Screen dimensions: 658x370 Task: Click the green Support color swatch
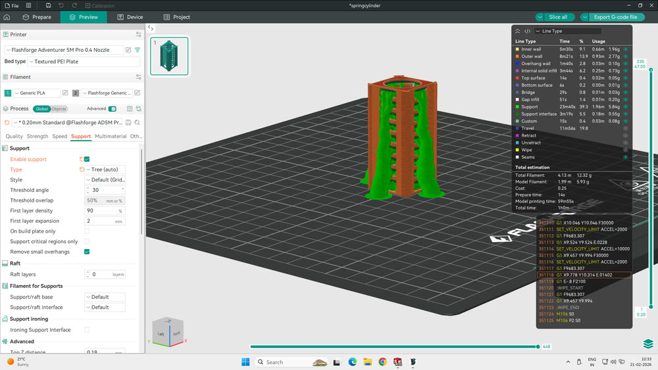pos(517,107)
